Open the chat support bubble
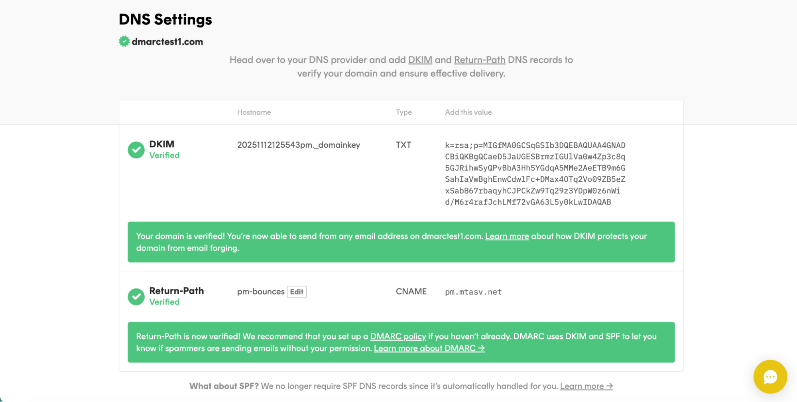797x402 pixels. [770, 377]
